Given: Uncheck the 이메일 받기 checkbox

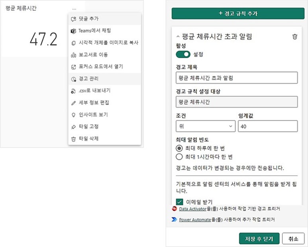Looking at the screenshot, I should click(x=179, y=202).
